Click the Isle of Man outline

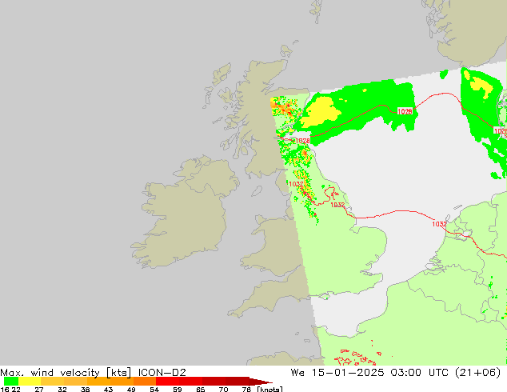click(x=257, y=191)
